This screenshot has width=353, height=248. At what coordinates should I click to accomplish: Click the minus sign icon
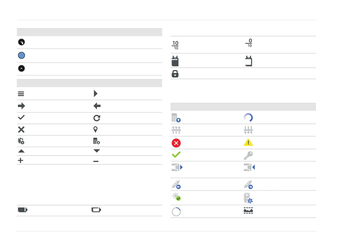96,161
